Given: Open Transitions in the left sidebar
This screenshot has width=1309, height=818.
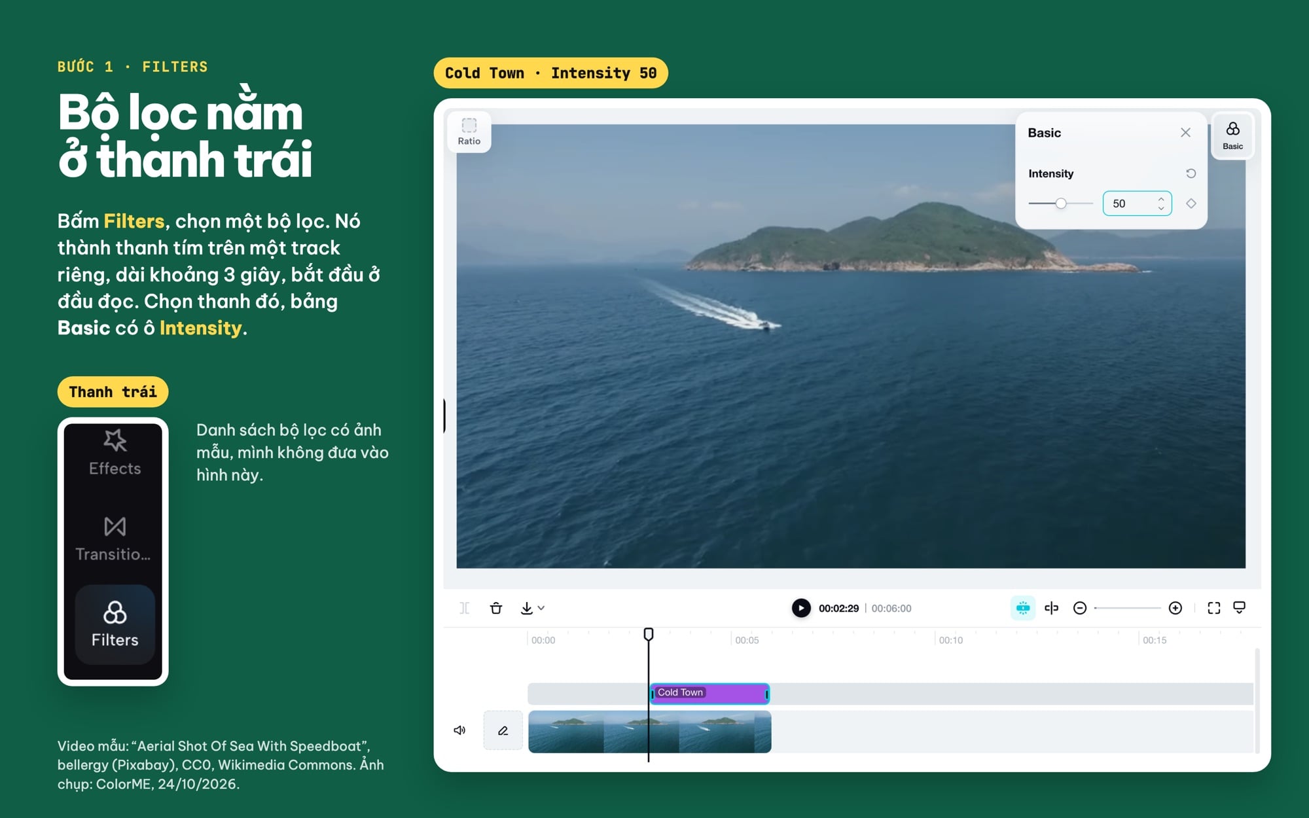Looking at the screenshot, I should [x=115, y=540].
